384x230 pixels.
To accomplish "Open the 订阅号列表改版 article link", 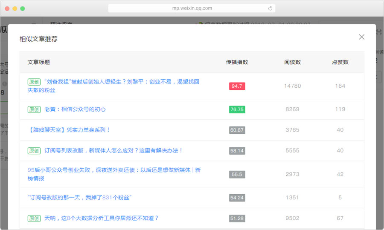I will pyautogui.click(x=113, y=151).
